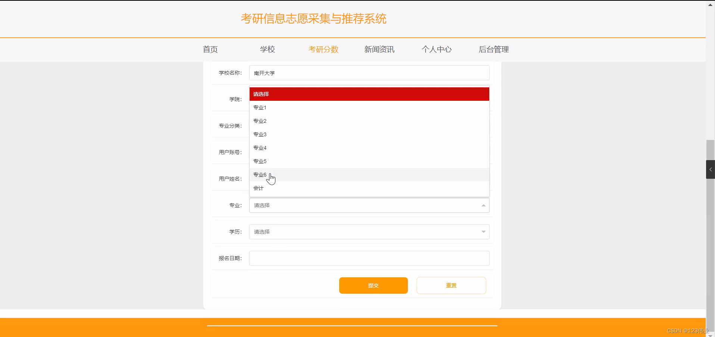Go to 新闻资讯 section
Screen dimensions: 715x337
tap(379, 49)
